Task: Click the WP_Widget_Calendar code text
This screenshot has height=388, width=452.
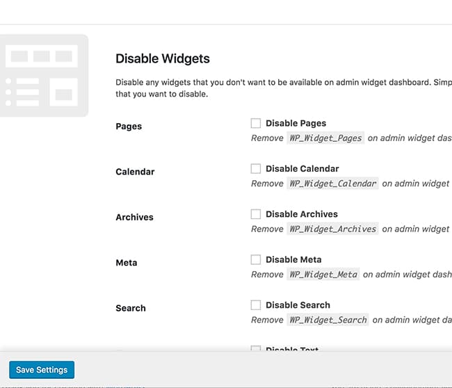Action: tap(332, 184)
